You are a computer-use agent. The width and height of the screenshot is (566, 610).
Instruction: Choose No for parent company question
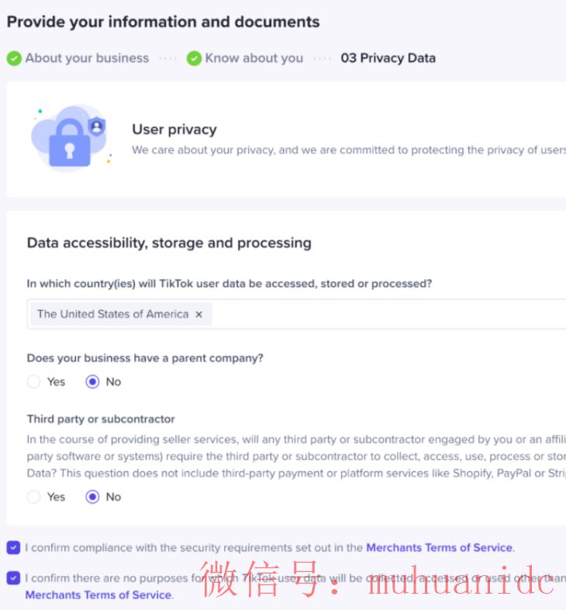pyautogui.click(x=93, y=381)
